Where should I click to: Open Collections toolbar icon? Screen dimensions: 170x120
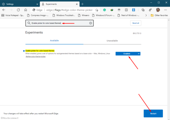tap(143, 10)
